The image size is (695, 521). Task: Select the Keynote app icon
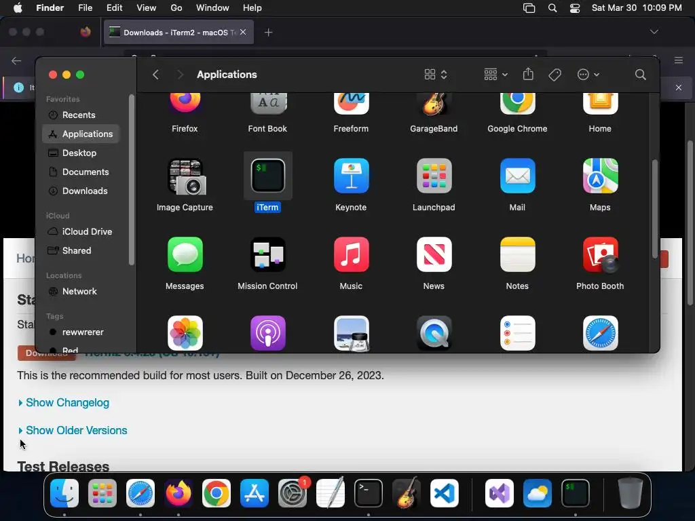point(351,176)
